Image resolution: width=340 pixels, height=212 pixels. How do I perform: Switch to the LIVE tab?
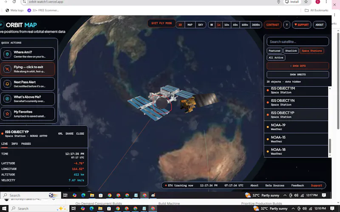(5, 144)
